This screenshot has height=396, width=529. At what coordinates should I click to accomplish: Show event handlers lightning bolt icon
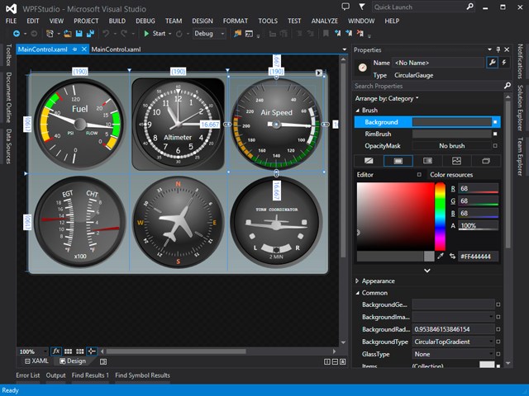[505, 63]
